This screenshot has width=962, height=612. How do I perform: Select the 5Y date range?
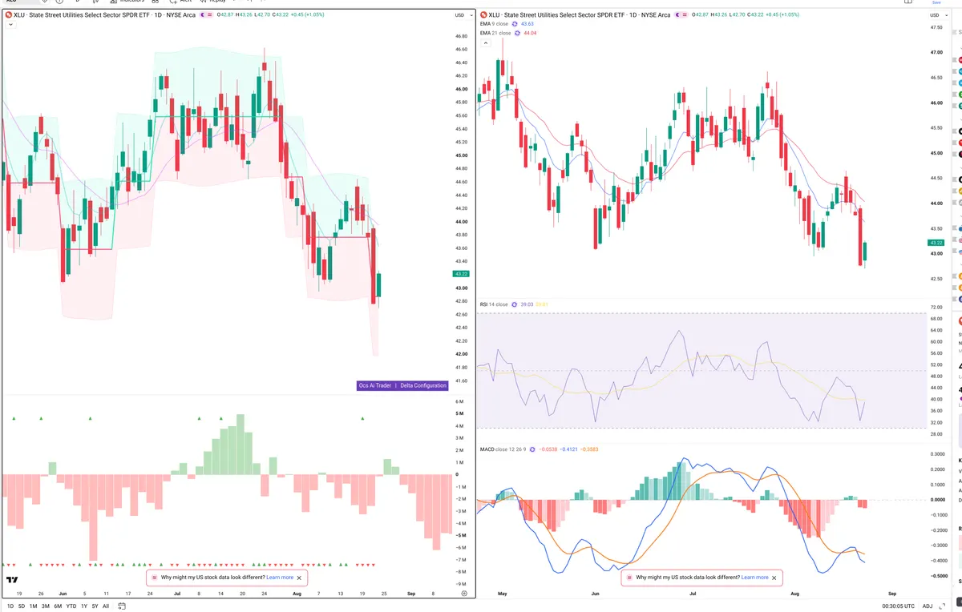pyautogui.click(x=95, y=606)
